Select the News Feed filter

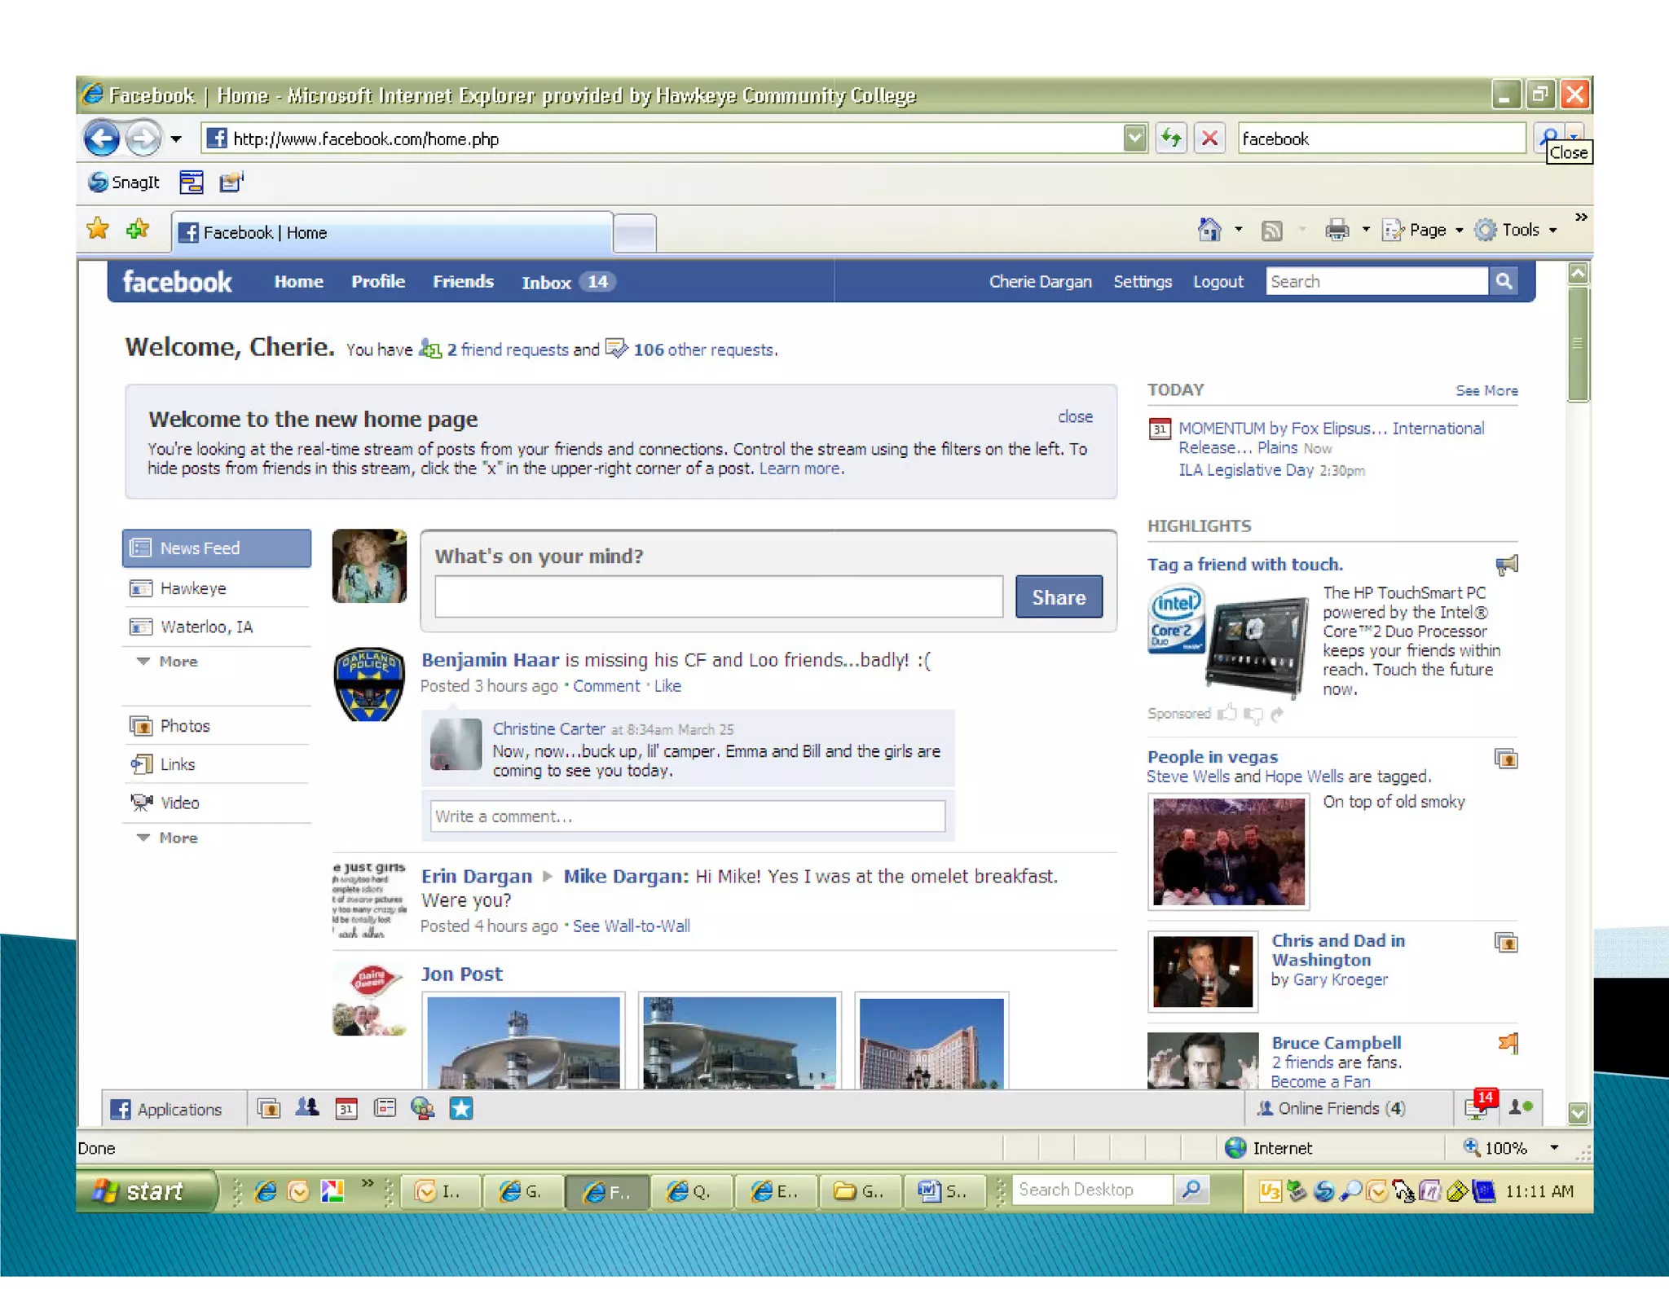pos(217,548)
